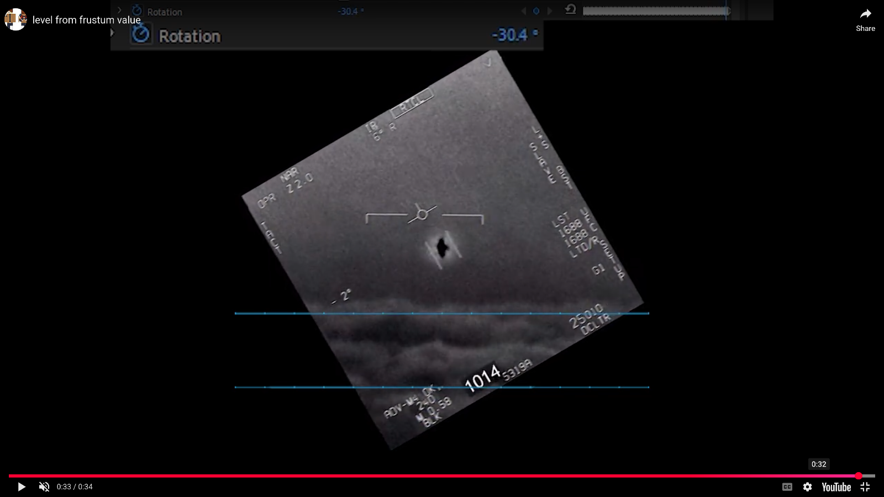Toggle closed captions
884x497 pixels.
pyautogui.click(x=787, y=487)
